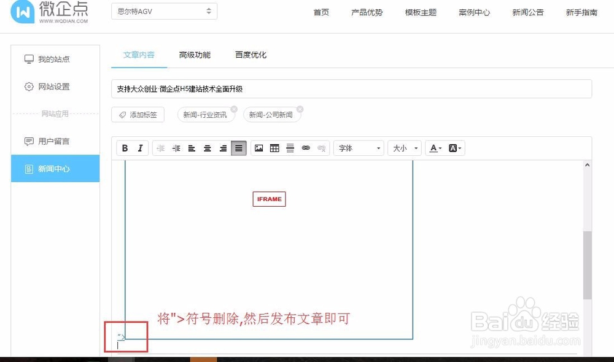This screenshot has height=362, width=614.
Task: Go to 我的站点 in sidebar
Action: 55,59
